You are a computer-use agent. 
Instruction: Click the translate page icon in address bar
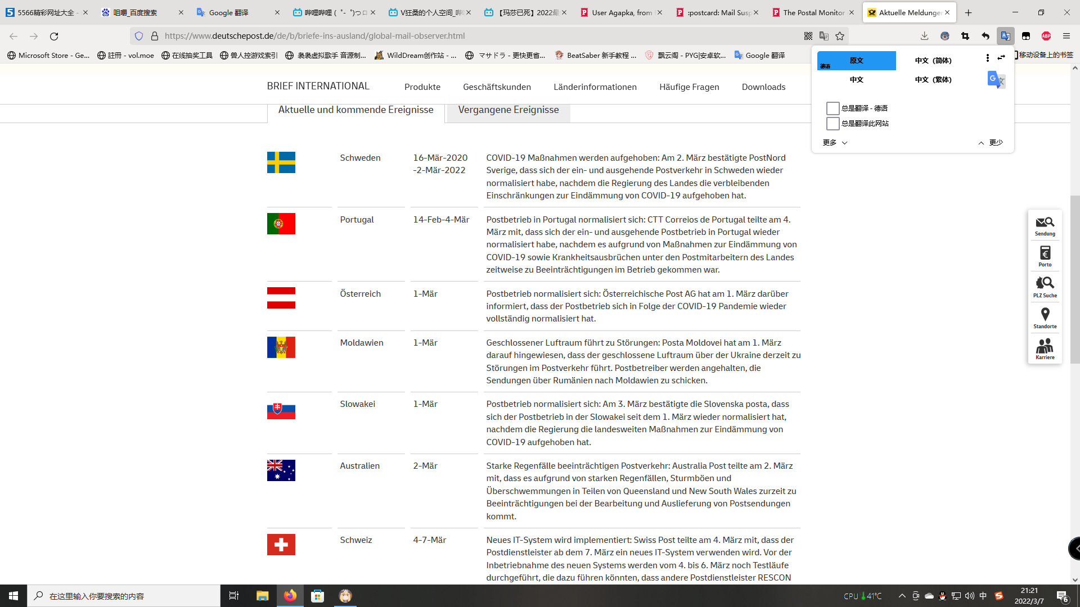(824, 36)
